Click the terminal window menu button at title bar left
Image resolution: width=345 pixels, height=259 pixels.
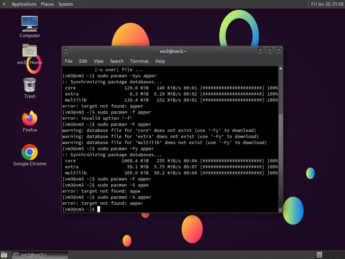[66, 51]
